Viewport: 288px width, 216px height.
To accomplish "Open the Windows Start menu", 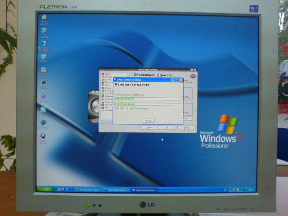I will (45, 189).
